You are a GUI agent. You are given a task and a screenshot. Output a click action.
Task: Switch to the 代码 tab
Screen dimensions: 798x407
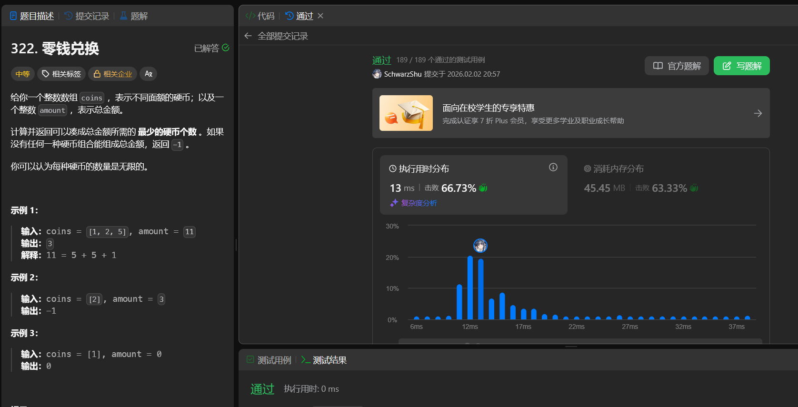tap(260, 16)
